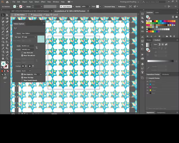The width and height of the screenshot is (179, 143).
Task: Click the Preferences button
Action: point(122,7)
